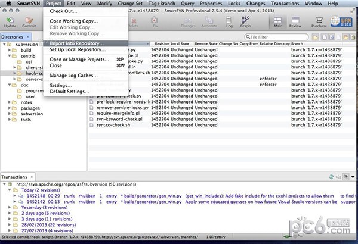Toggle the pressed Transactions view icon
This screenshot has width=358, height=244.
345,177
